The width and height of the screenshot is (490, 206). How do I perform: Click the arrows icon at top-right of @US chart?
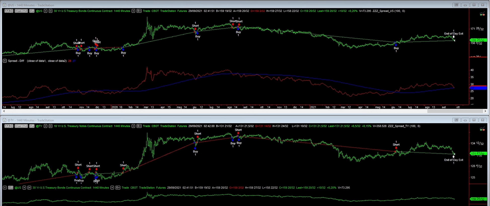point(482,15)
